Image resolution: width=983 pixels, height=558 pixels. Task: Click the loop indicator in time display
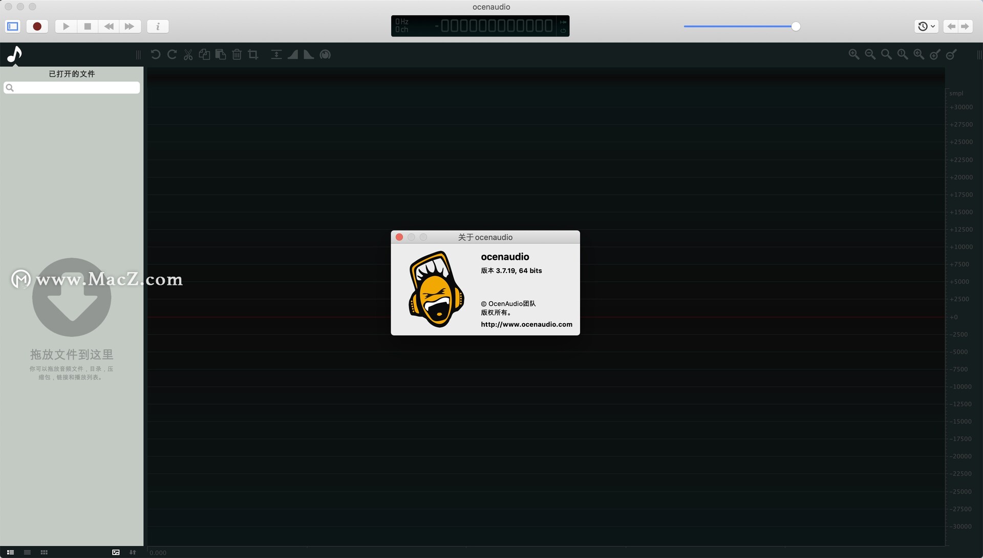(563, 31)
